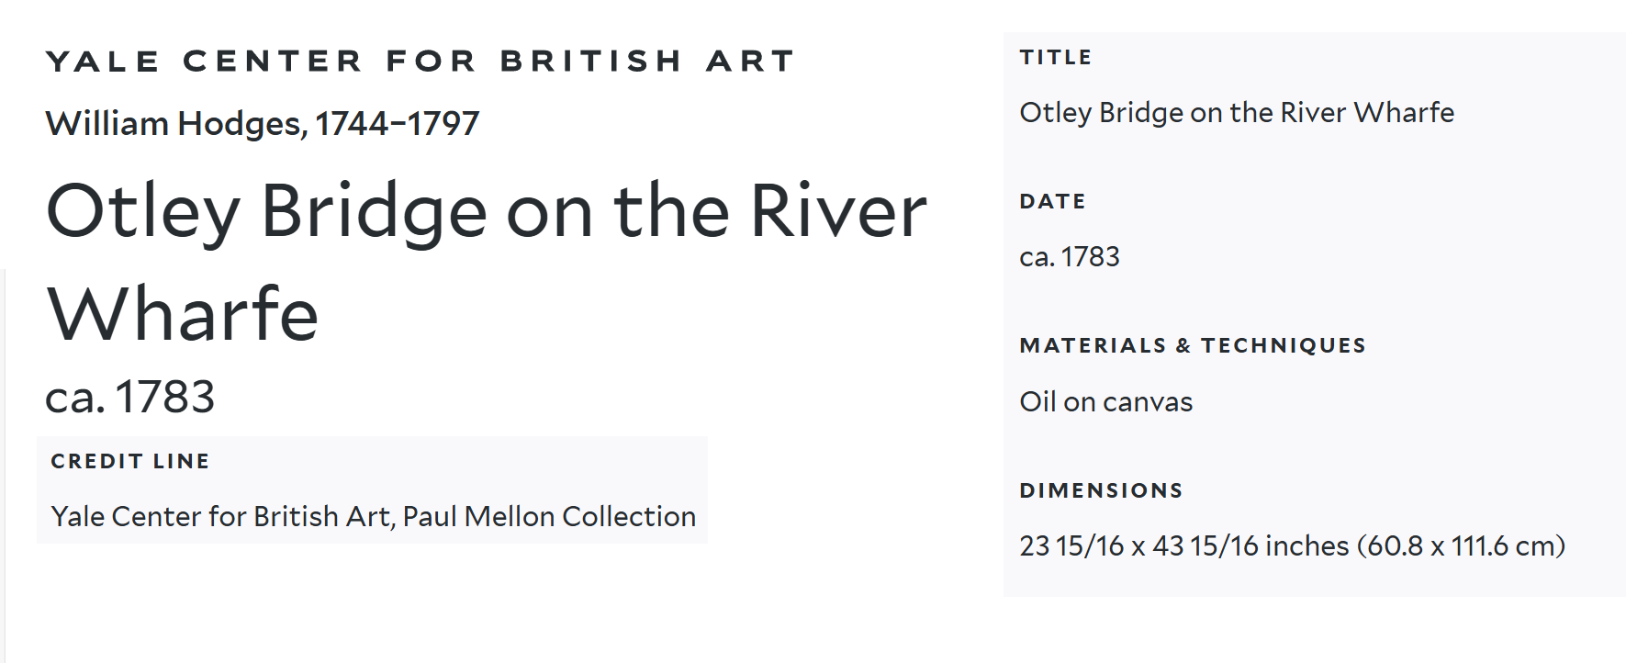The height and width of the screenshot is (663, 1626).
Task: Click the title value under TITLE label
Action: [1236, 112]
